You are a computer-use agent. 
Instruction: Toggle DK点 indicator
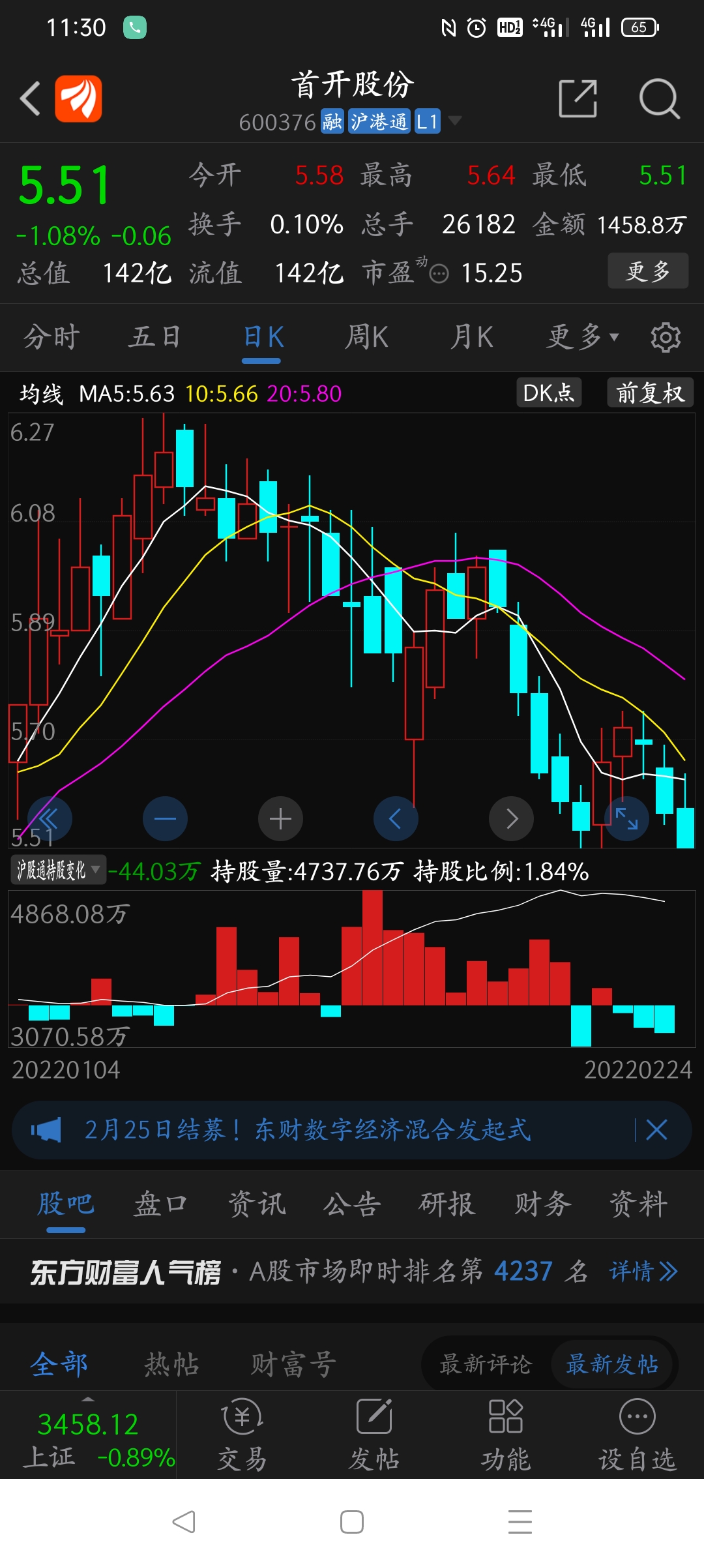click(549, 393)
